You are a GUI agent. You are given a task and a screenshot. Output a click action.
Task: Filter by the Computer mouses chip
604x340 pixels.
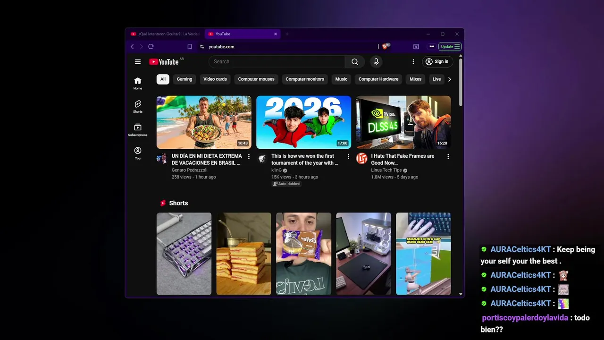(x=256, y=79)
